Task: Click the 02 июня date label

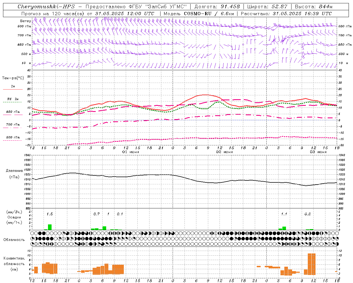Action: [x=224, y=152]
